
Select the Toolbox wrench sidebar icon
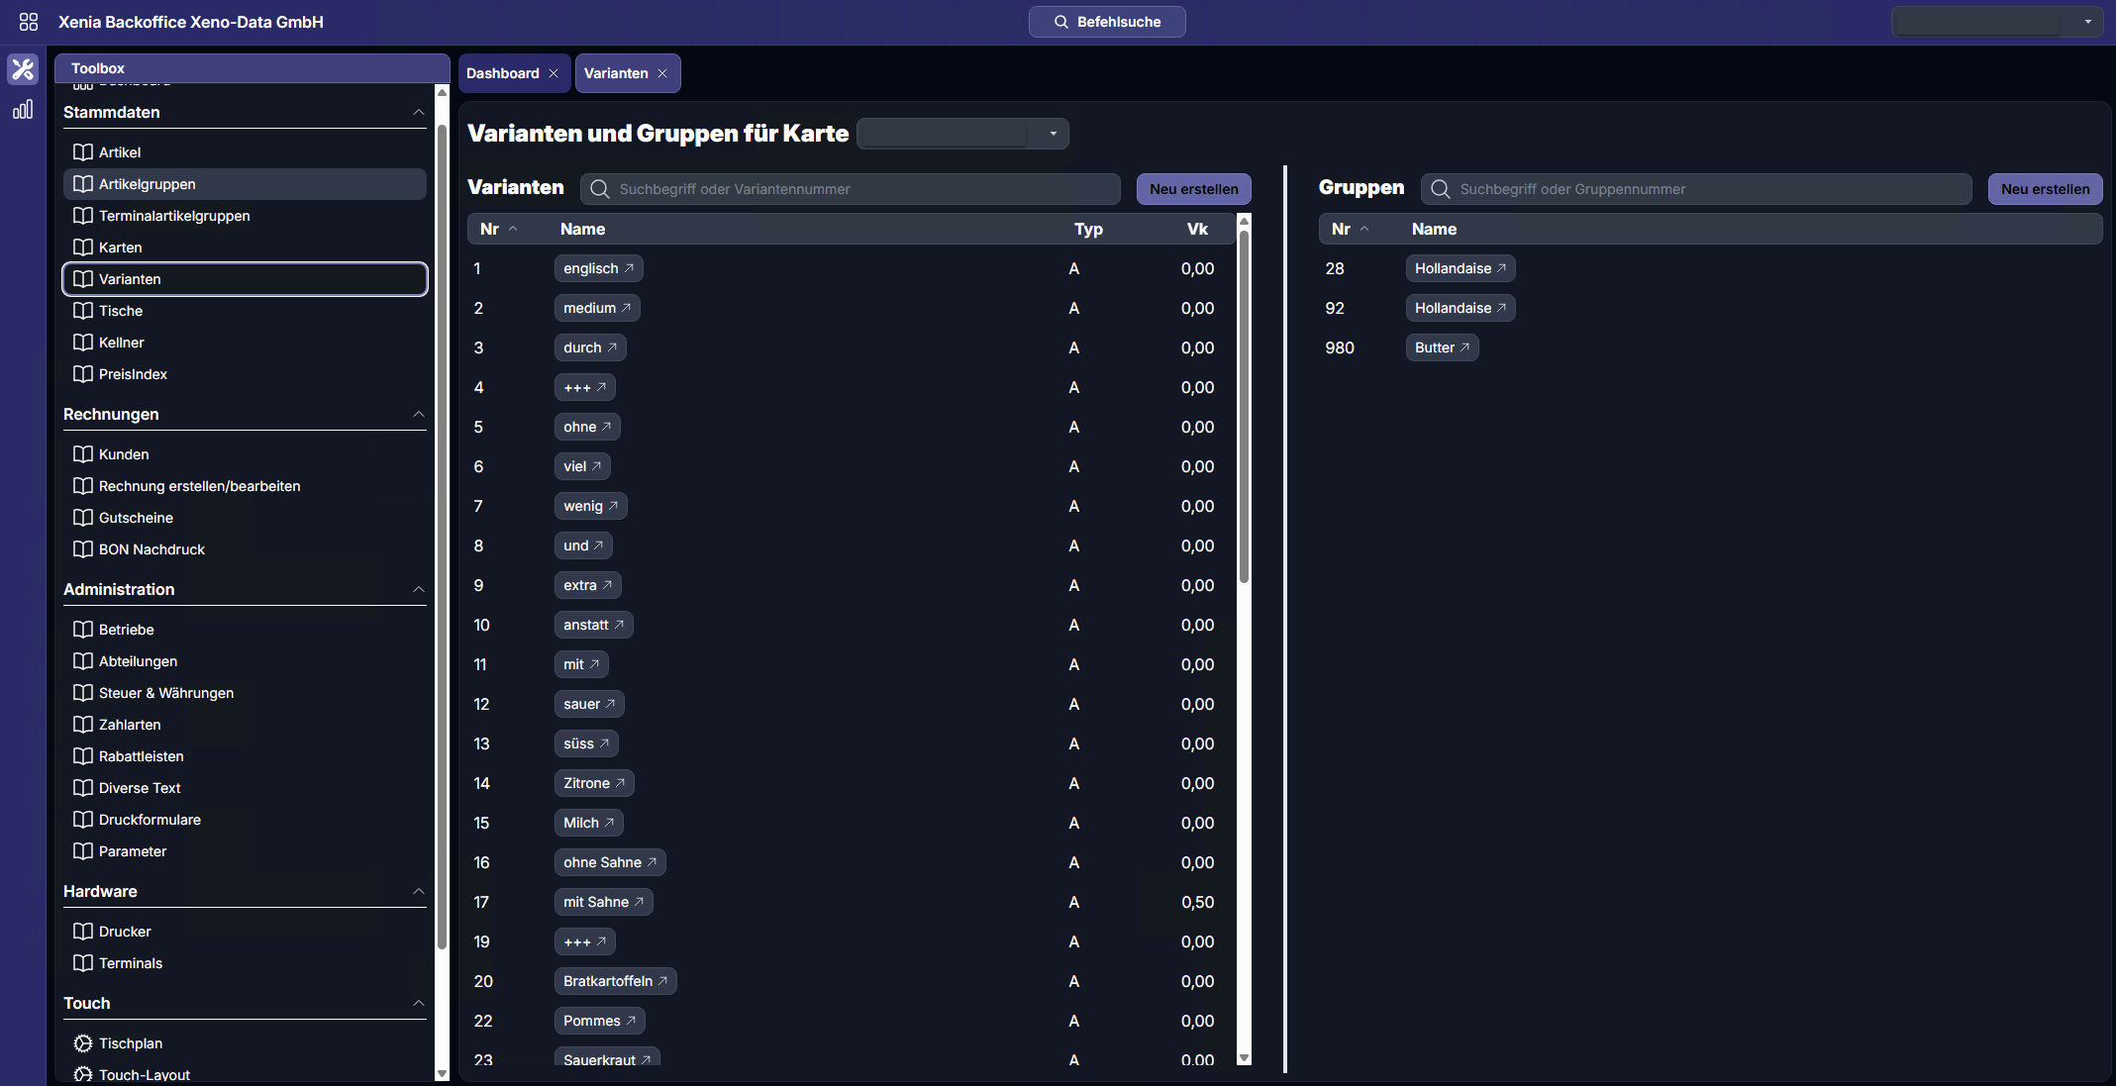(x=23, y=69)
